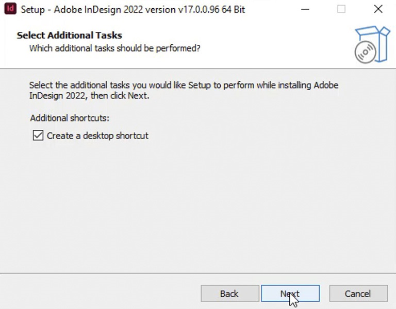This screenshot has height=309, width=396.
Task: Minimize the Setup window
Action: (x=305, y=9)
